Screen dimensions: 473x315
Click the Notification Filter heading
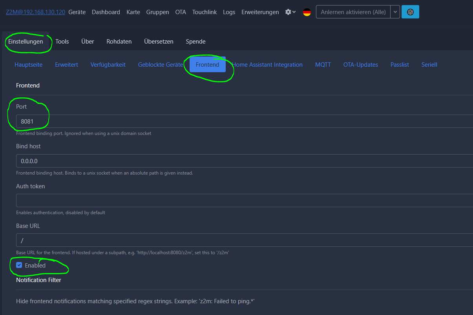click(x=38, y=280)
